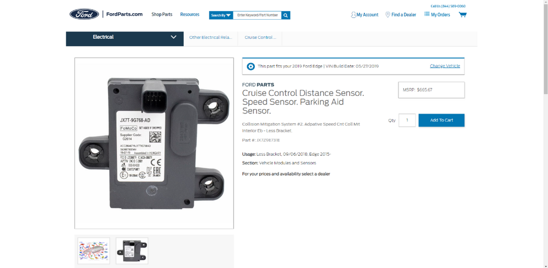Viewport: 548px width, 268px height.
Task: Click the keyword or part number search box
Action: [x=257, y=15]
